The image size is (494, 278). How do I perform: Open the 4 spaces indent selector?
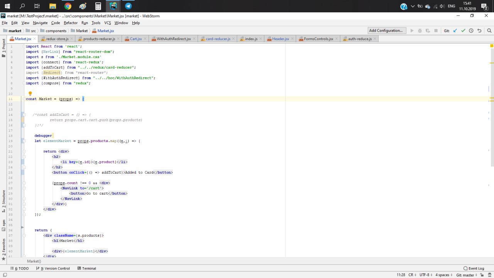[444, 275]
